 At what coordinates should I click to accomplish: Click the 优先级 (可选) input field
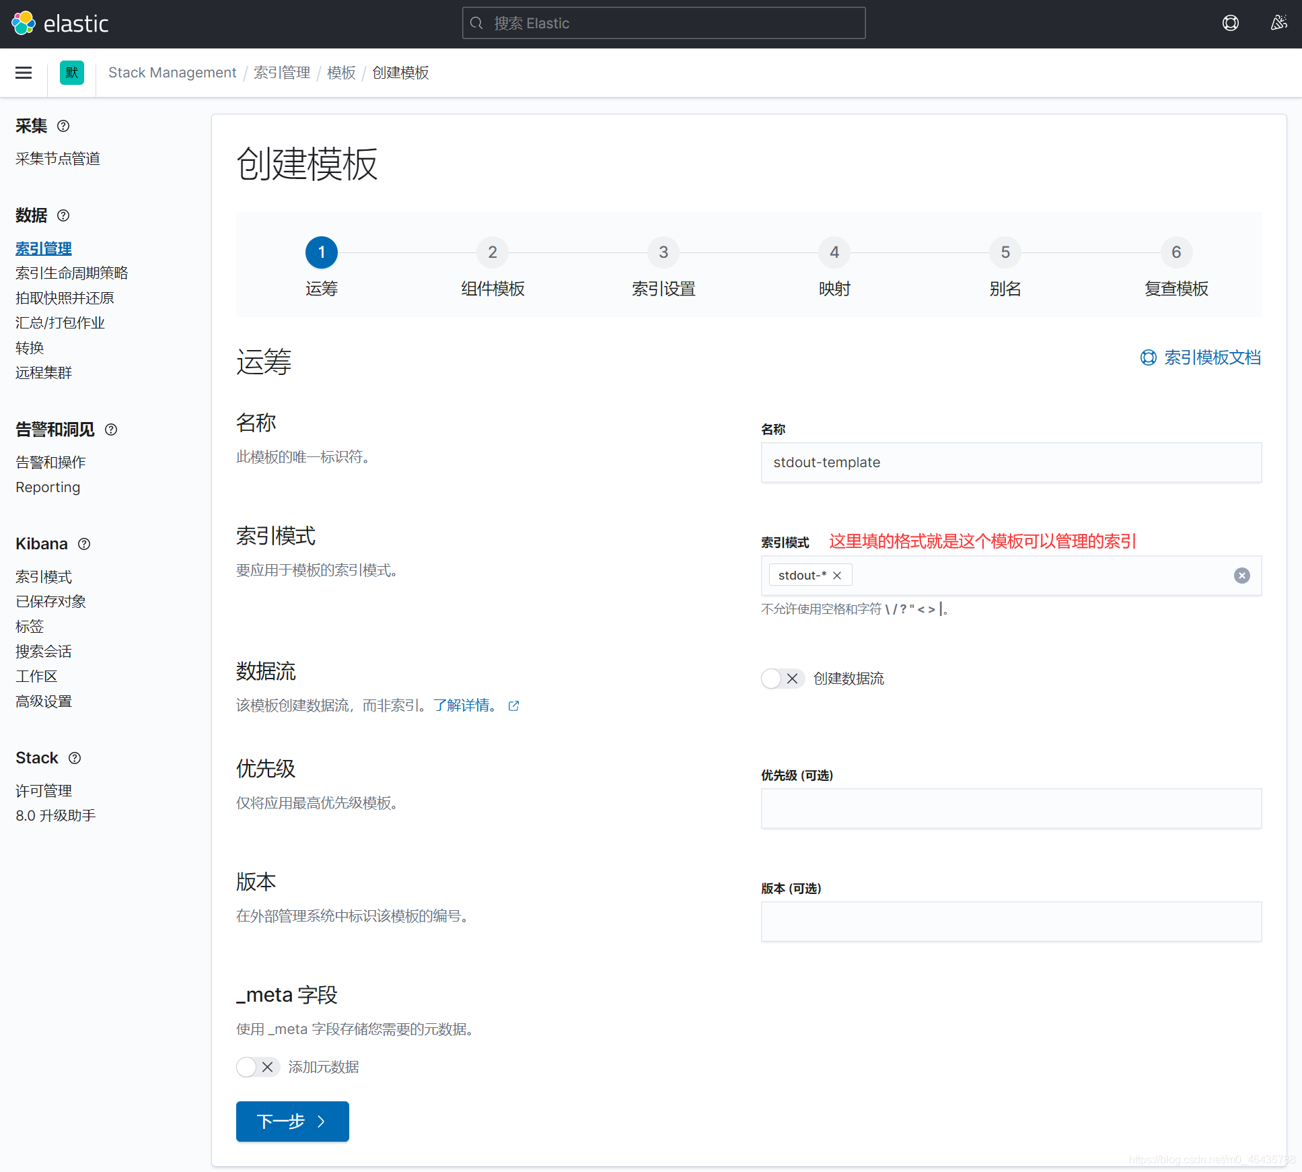(1011, 808)
